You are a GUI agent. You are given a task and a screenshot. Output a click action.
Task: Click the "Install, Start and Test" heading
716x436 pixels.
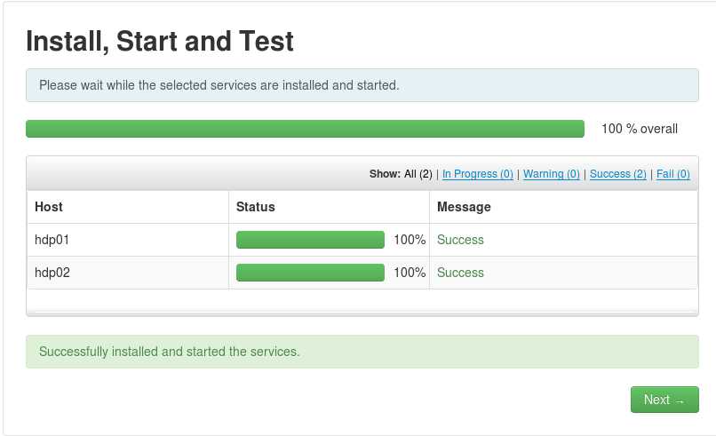tap(160, 41)
